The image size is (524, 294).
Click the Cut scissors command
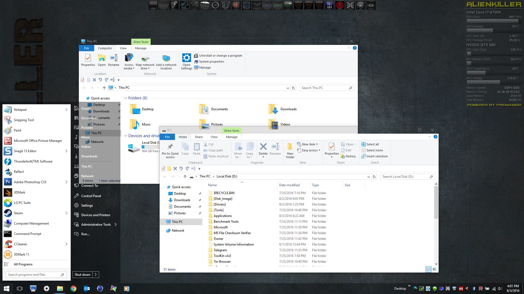(209, 144)
